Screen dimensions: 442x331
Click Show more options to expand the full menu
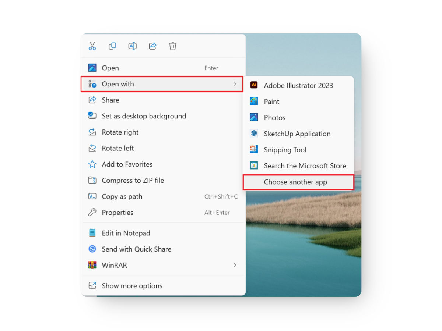[x=132, y=285]
